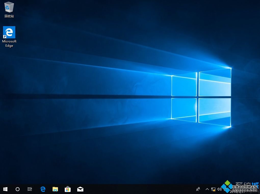Open the Windows Start menu
Screen dimensions: 260x194
pos(5,189)
